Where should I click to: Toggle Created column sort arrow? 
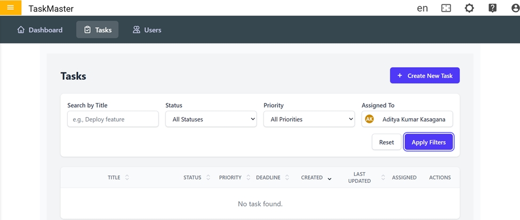coord(330,178)
